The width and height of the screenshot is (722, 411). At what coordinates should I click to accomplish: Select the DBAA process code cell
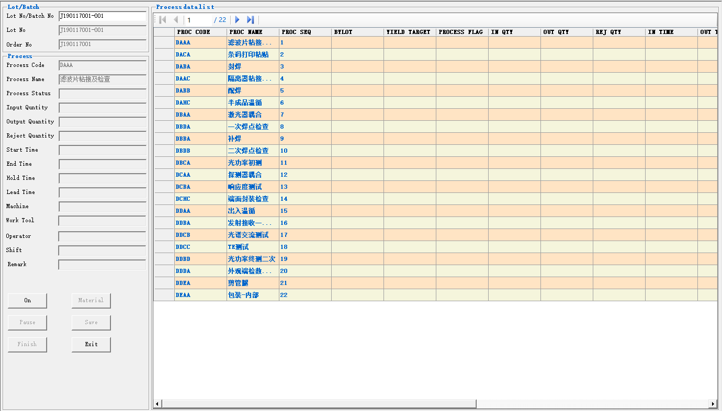coord(200,115)
